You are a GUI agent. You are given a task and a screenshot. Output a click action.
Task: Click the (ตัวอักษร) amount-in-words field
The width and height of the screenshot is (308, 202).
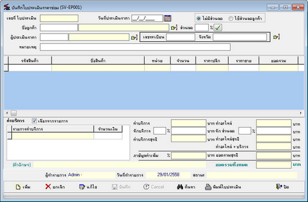[x=119, y=165]
